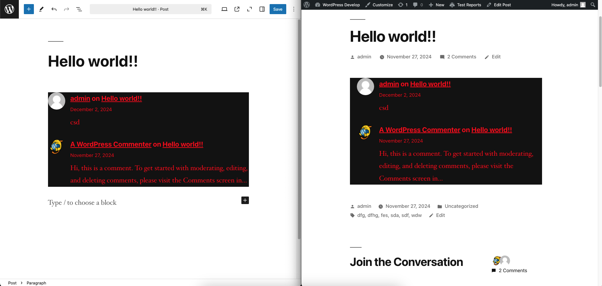This screenshot has height=286, width=602.
Task: Open the editor Options three-dot menu
Action: tap(294, 9)
